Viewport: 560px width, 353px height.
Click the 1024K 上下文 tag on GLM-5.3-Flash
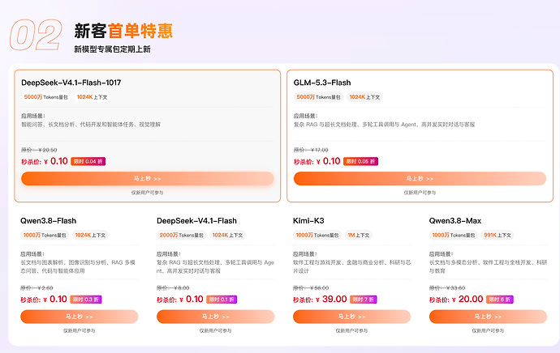point(364,97)
